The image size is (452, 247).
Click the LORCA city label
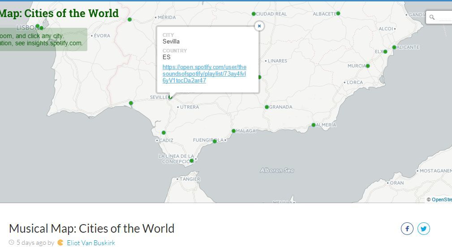click(354, 82)
